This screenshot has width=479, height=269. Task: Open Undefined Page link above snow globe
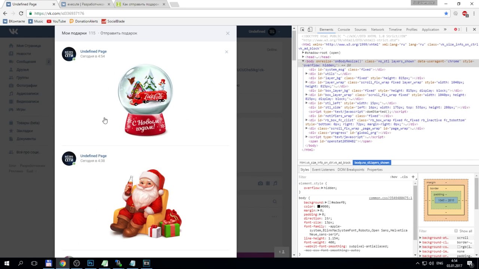[93, 51]
